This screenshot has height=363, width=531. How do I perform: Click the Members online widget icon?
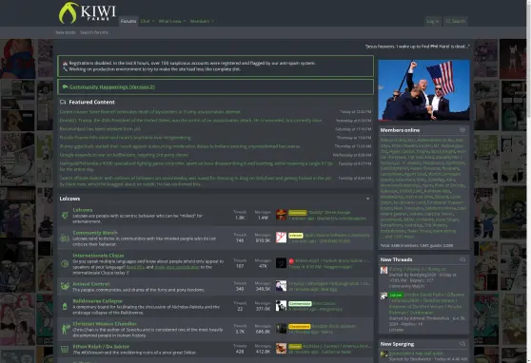(x=462, y=129)
